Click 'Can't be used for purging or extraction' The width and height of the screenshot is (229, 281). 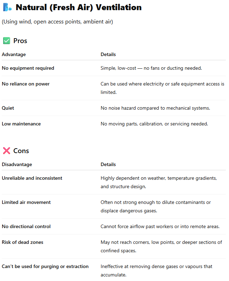(45, 267)
